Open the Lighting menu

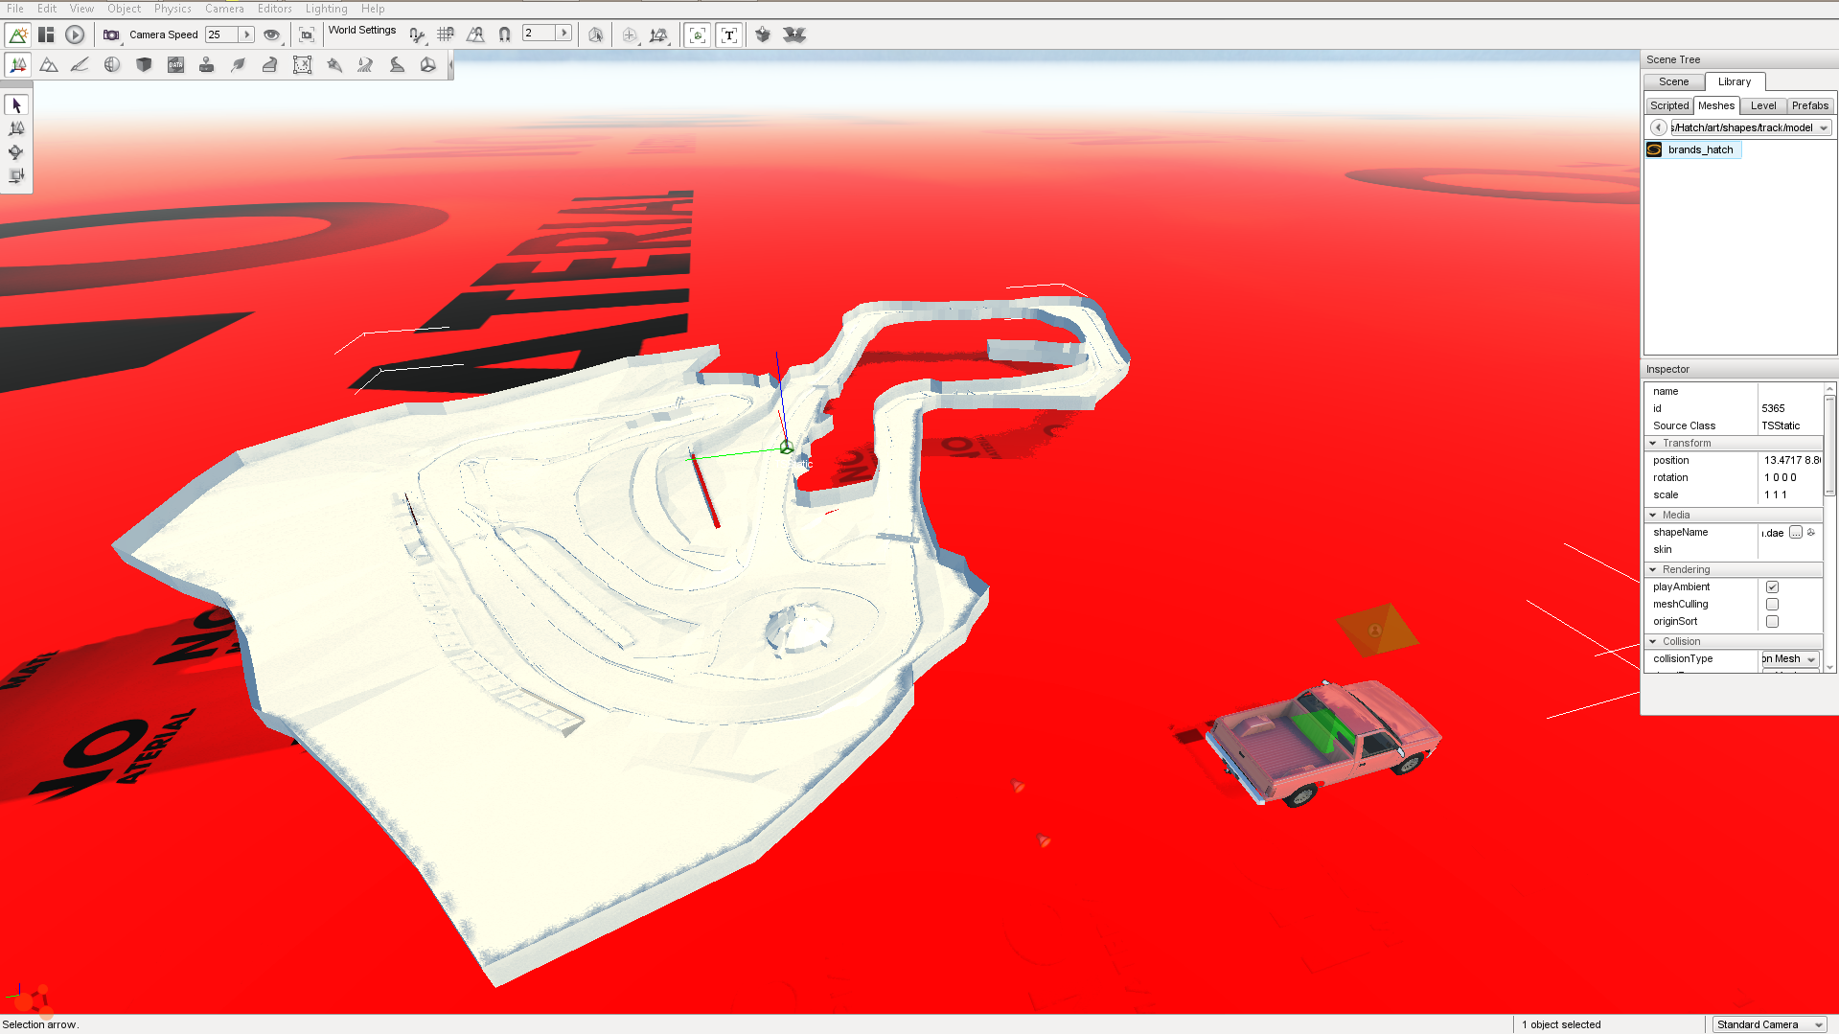coord(327,9)
